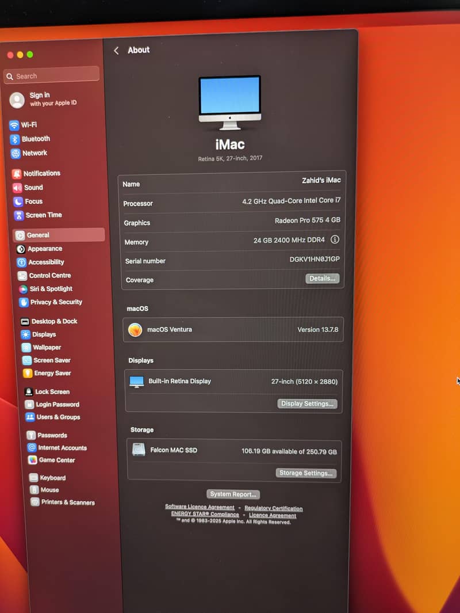Open Internet Accounts @ icon
The height and width of the screenshot is (613, 460).
[32, 448]
